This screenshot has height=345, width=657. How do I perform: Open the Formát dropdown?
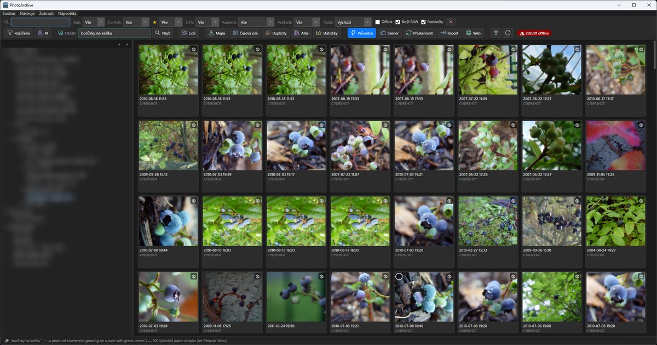click(x=136, y=22)
